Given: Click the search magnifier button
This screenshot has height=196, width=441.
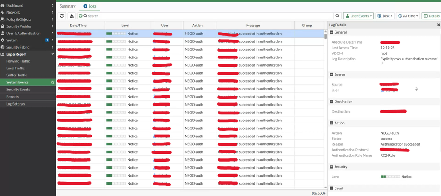Looking at the screenshot, I should [337, 16].
